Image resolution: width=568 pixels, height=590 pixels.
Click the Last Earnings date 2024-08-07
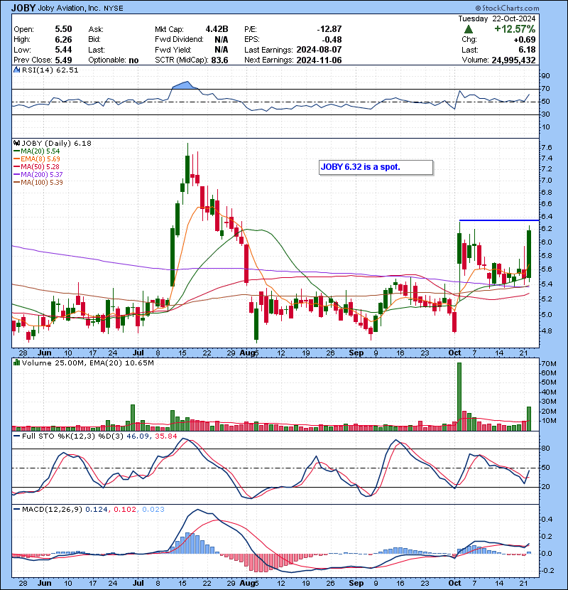pyautogui.click(x=319, y=50)
